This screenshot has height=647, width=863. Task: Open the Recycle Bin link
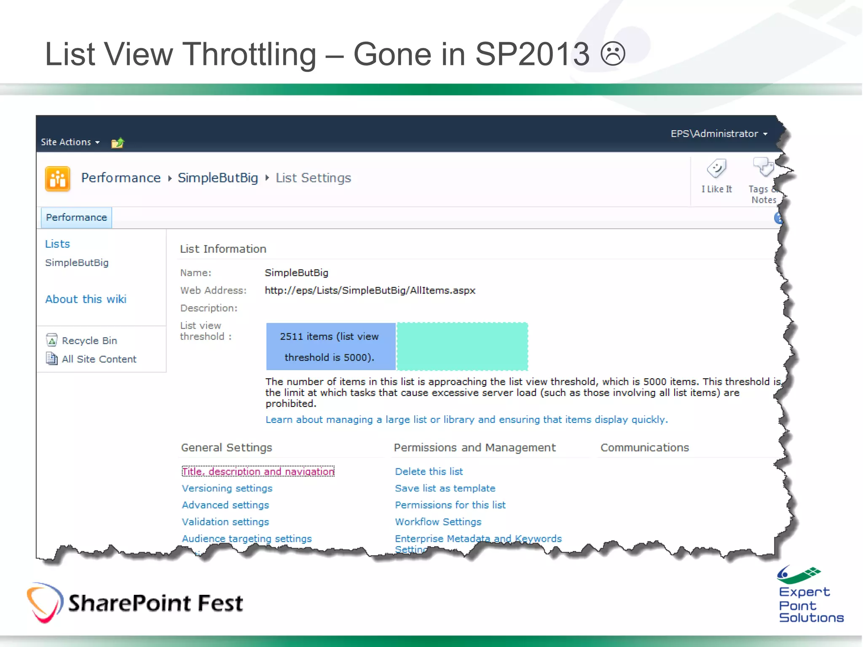tap(89, 340)
